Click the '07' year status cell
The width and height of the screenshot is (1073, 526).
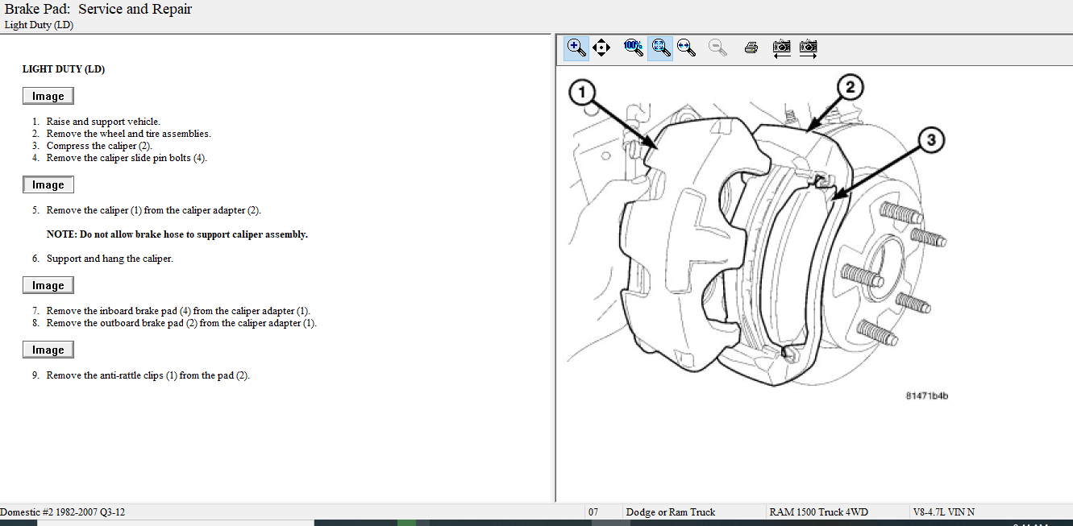click(x=593, y=512)
